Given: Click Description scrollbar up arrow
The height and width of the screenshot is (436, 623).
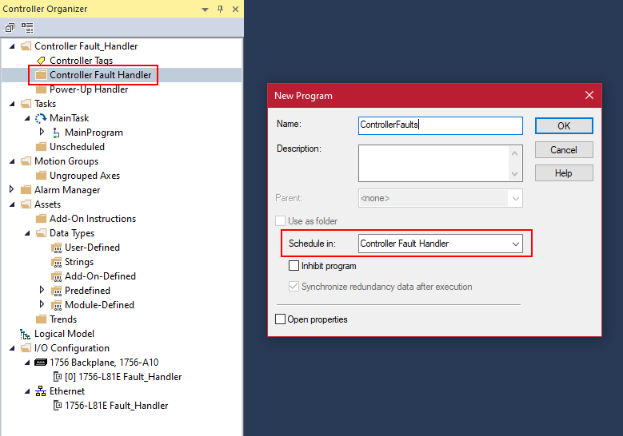Looking at the screenshot, I should (x=514, y=153).
